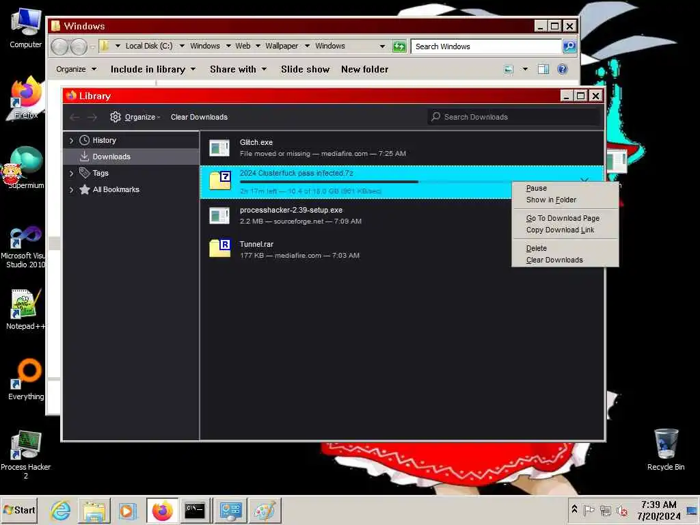This screenshot has height=525, width=700.
Task: Click Slide show in Explorer toolbar
Action: point(306,69)
